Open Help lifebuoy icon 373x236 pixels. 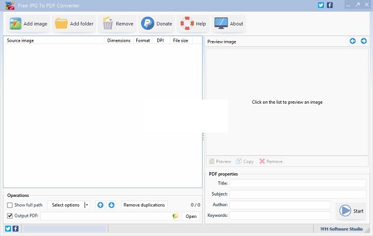pos(187,24)
